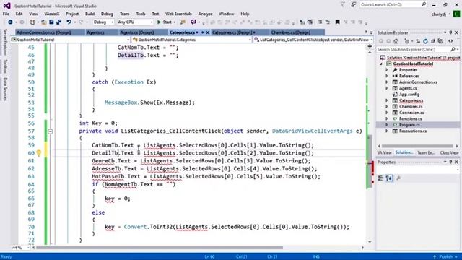The width and height of the screenshot is (462, 260).
Task: Click the Save All toolbar icon
Action: click(59, 22)
